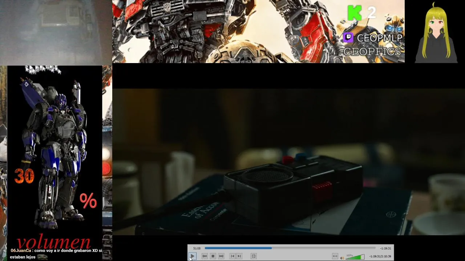Stop the video playback
Viewport: 465px width, 261px height.
(213, 256)
